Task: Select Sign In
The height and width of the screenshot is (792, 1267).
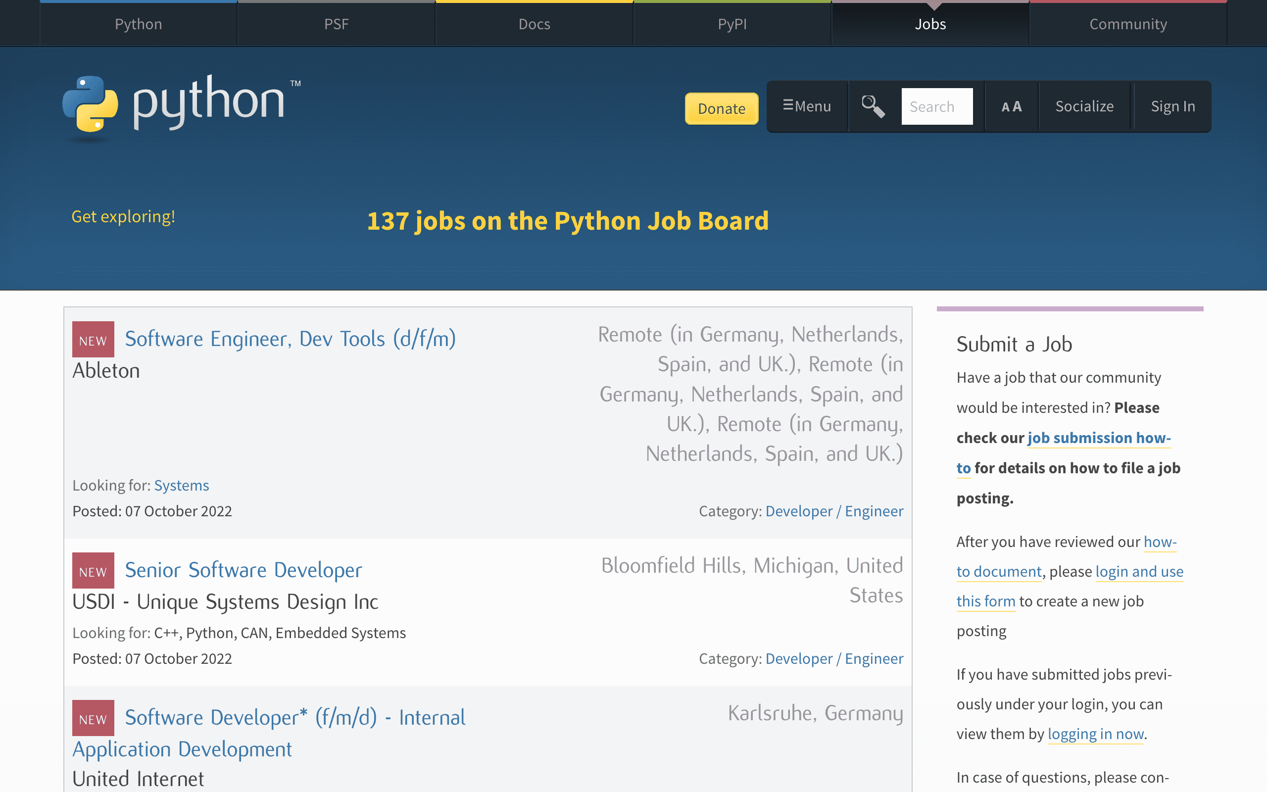Action: [x=1172, y=106]
